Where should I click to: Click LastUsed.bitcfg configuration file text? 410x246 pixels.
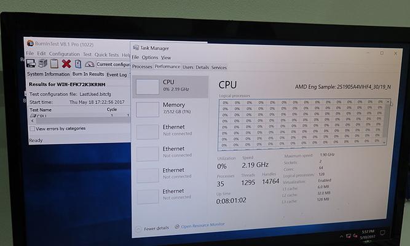click(95, 94)
